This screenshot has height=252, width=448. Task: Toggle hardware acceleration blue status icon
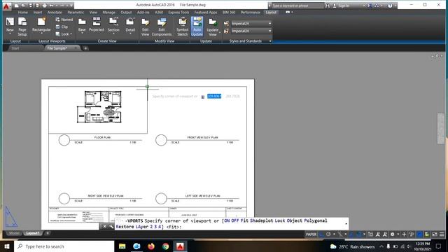tap(419, 234)
